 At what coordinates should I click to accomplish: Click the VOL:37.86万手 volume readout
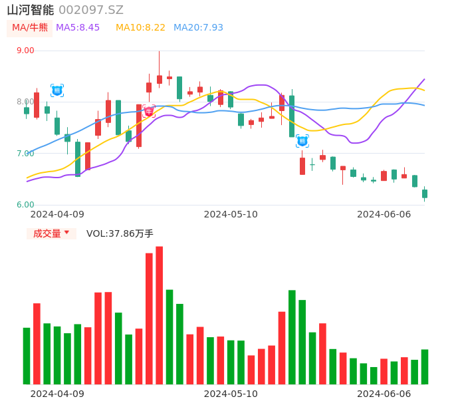pyautogui.click(x=120, y=233)
